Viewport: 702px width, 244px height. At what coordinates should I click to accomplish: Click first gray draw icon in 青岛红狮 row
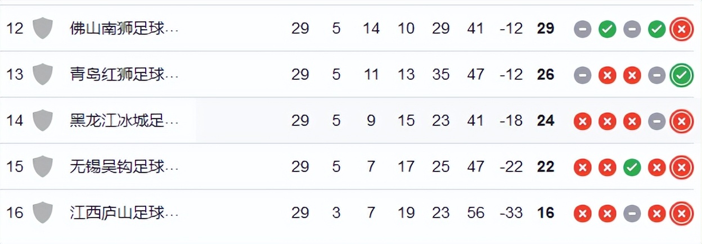(x=583, y=75)
